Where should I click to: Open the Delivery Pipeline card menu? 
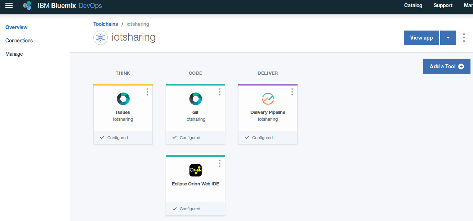tap(292, 92)
